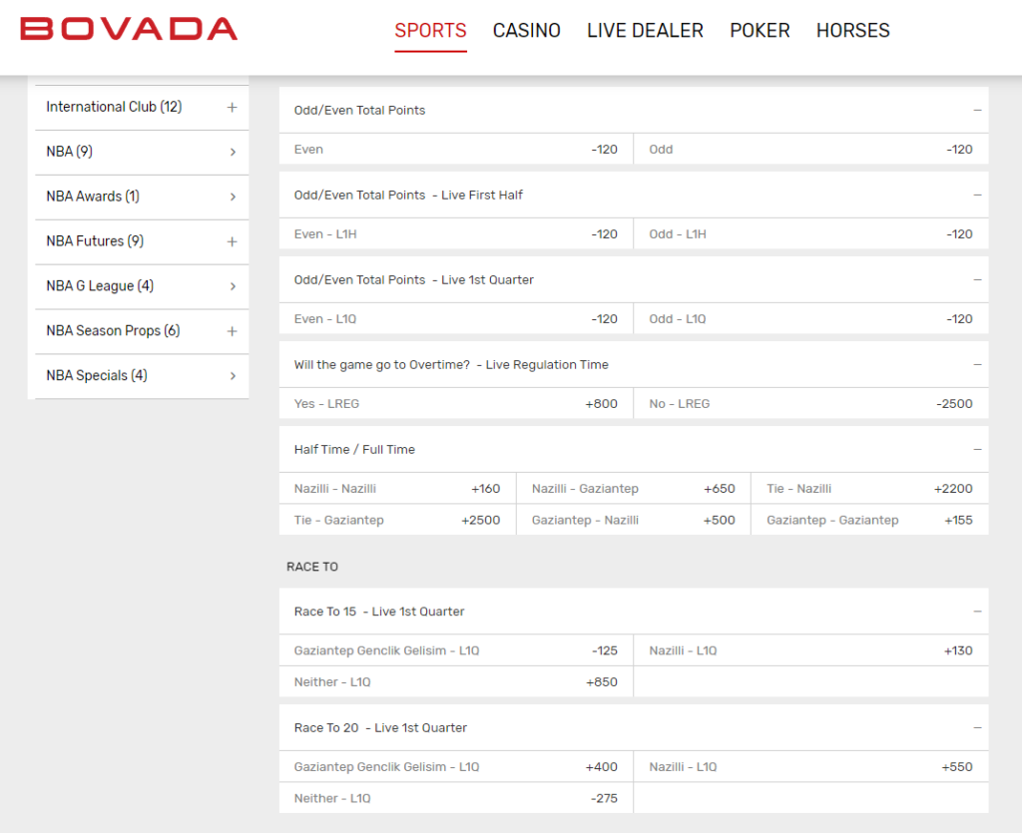The width and height of the screenshot is (1022, 833).
Task: Expand the International Club category
Action: click(x=232, y=107)
